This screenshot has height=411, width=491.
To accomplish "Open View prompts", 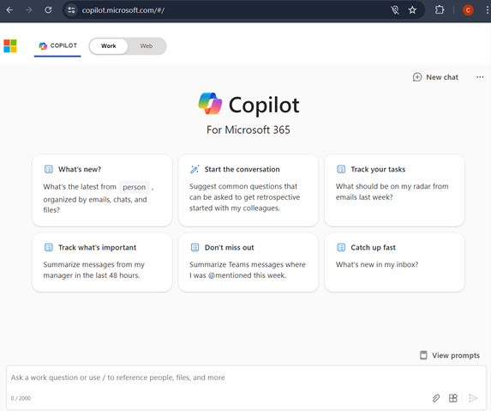I will coord(450,355).
